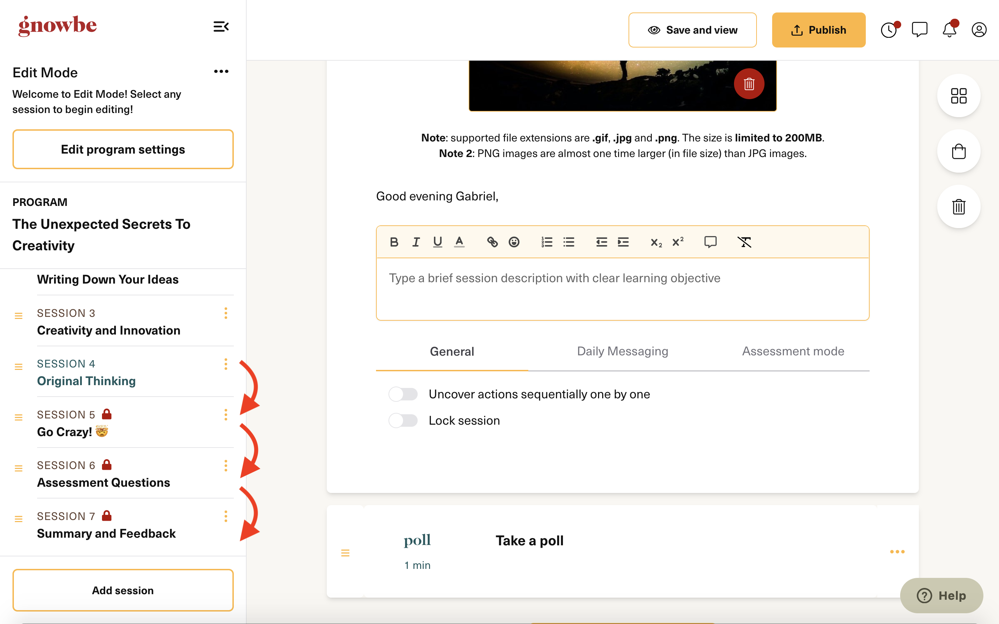Image resolution: width=999 pixels, height=624 pixels.
Task: Select Writing Down Your Ideas session
Action: coord(108,279)
